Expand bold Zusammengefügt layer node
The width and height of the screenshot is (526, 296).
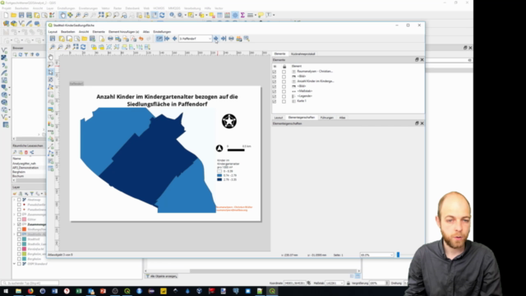click(x=15, y=224)
